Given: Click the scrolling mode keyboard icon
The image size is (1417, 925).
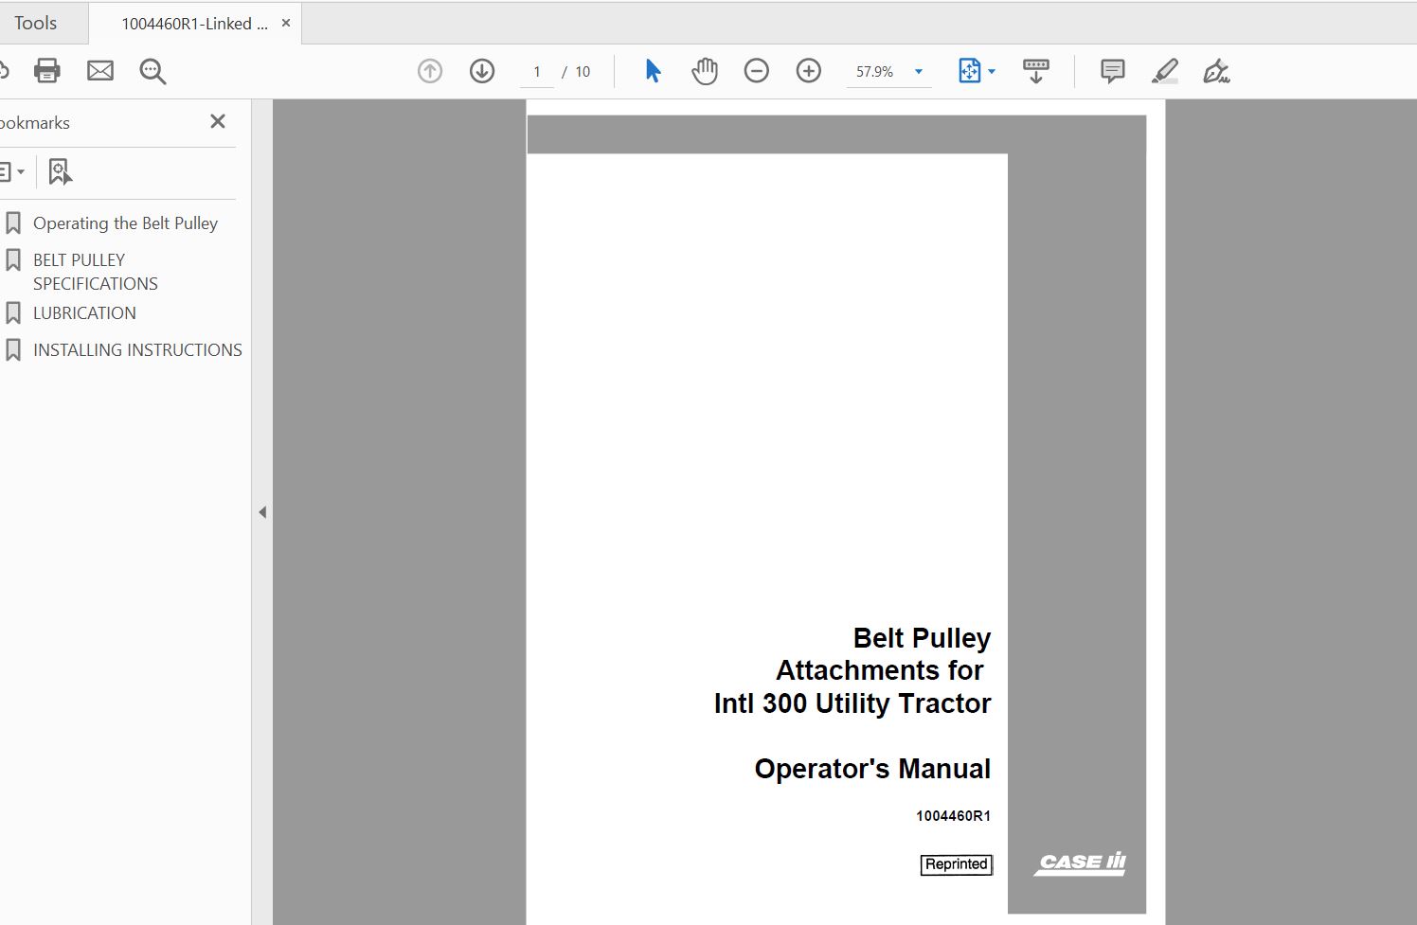Looking at the screenshot, I should point(1035,71).
